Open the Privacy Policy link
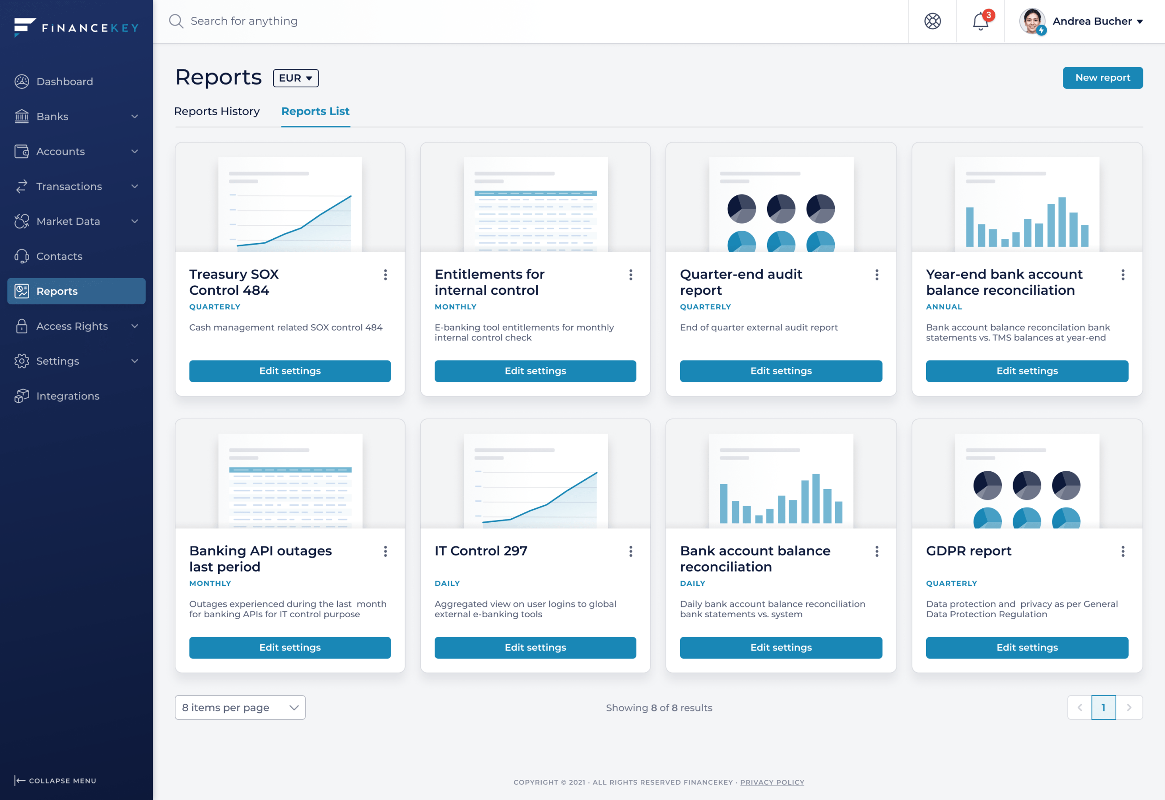Viewport: 1165px width, 800px height. tap(772, 782)
